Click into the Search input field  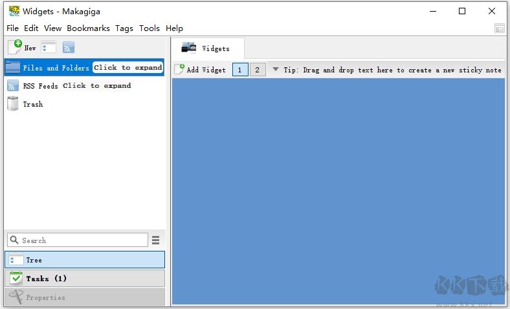pos(78,240)
